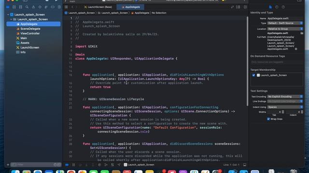Open the related items grid menu

click(x=66, y=7)
